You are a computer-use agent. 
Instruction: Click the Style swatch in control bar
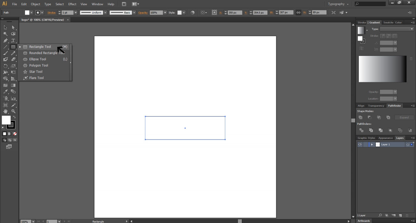pos(179,13)
